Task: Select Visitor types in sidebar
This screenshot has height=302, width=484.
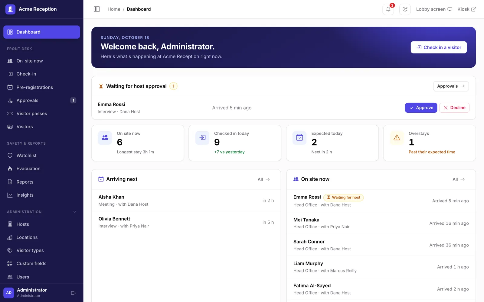Action: [42, 250]
